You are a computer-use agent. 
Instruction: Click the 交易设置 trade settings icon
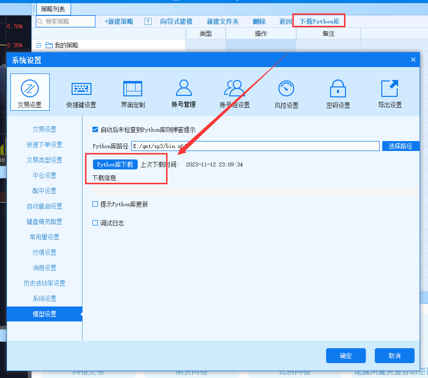click(x=30, y=91)
